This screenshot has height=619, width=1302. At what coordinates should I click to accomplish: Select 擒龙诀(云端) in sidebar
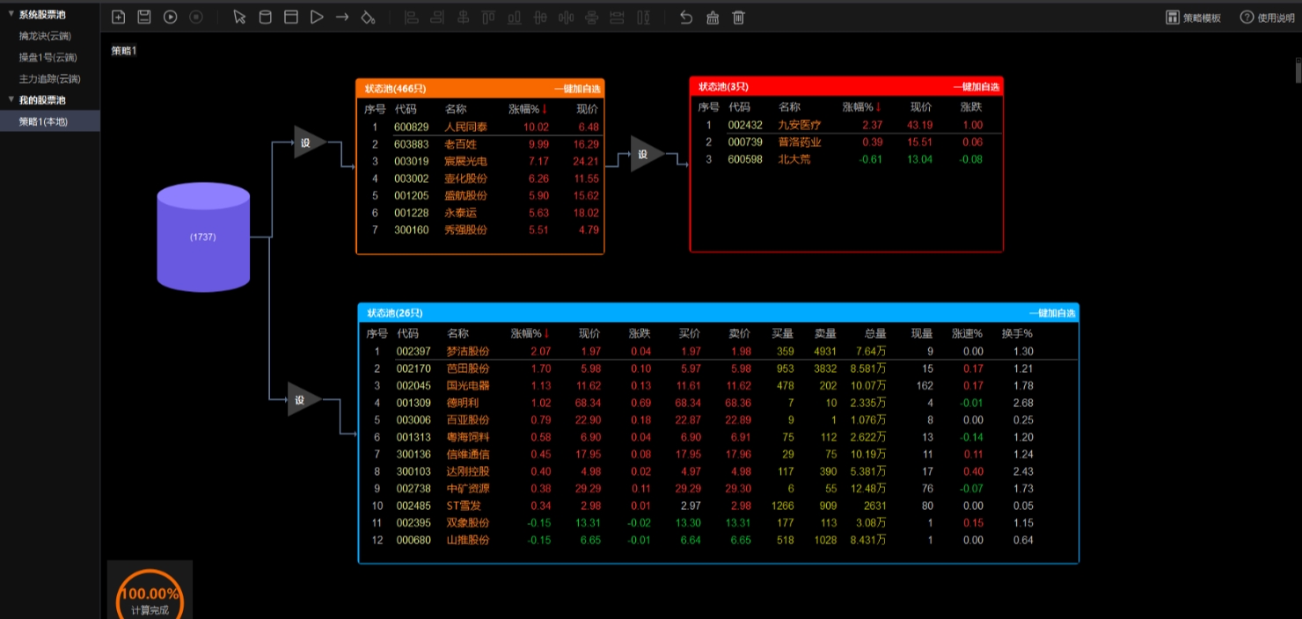point(45,36)
